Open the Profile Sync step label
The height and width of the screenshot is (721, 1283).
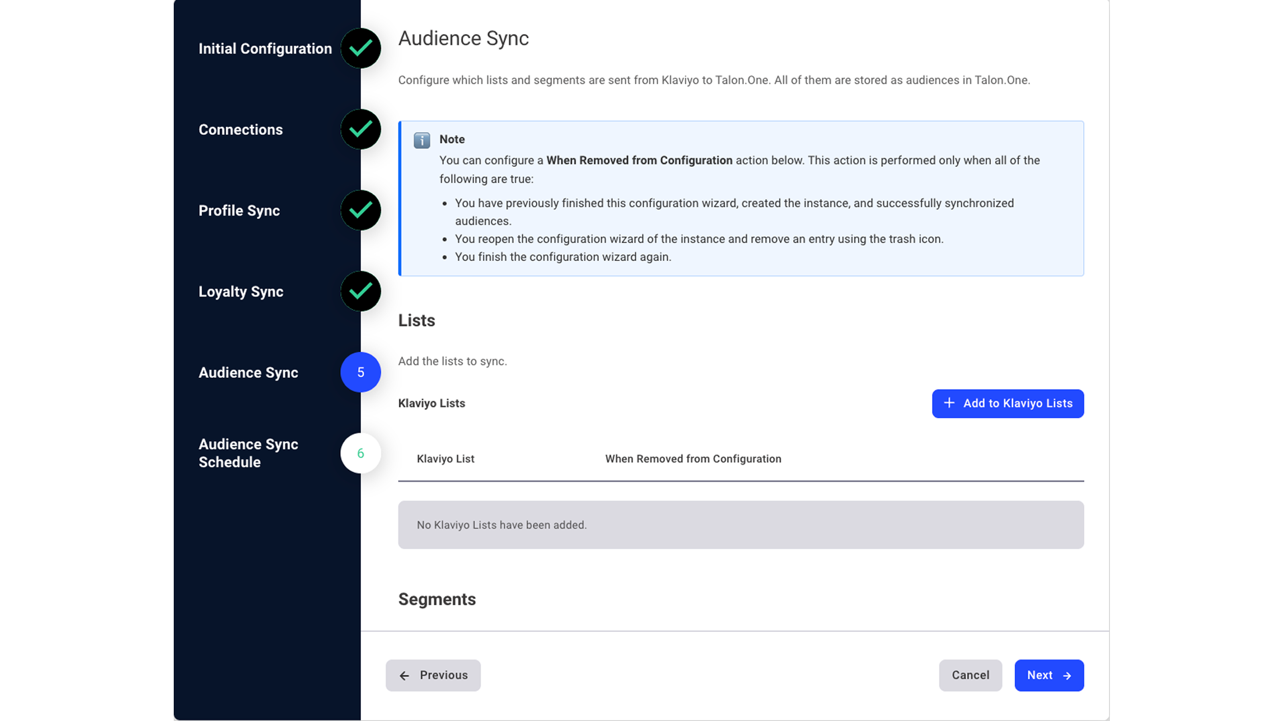click(x=239, y=210)
